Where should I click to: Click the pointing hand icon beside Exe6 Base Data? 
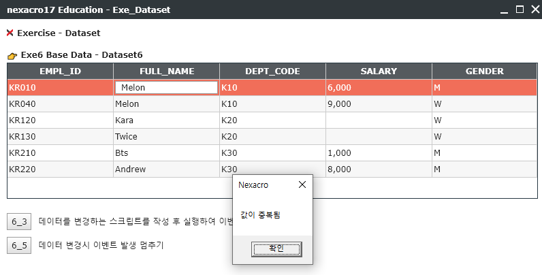[12, 56]
